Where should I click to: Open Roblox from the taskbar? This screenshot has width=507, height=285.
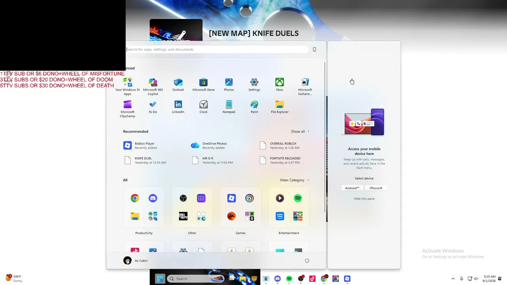coord(347,279)
